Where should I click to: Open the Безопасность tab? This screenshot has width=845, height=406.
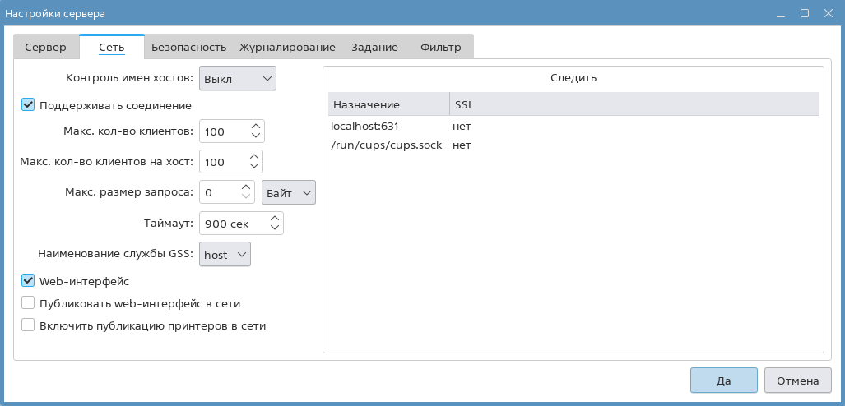coord(188,48)
